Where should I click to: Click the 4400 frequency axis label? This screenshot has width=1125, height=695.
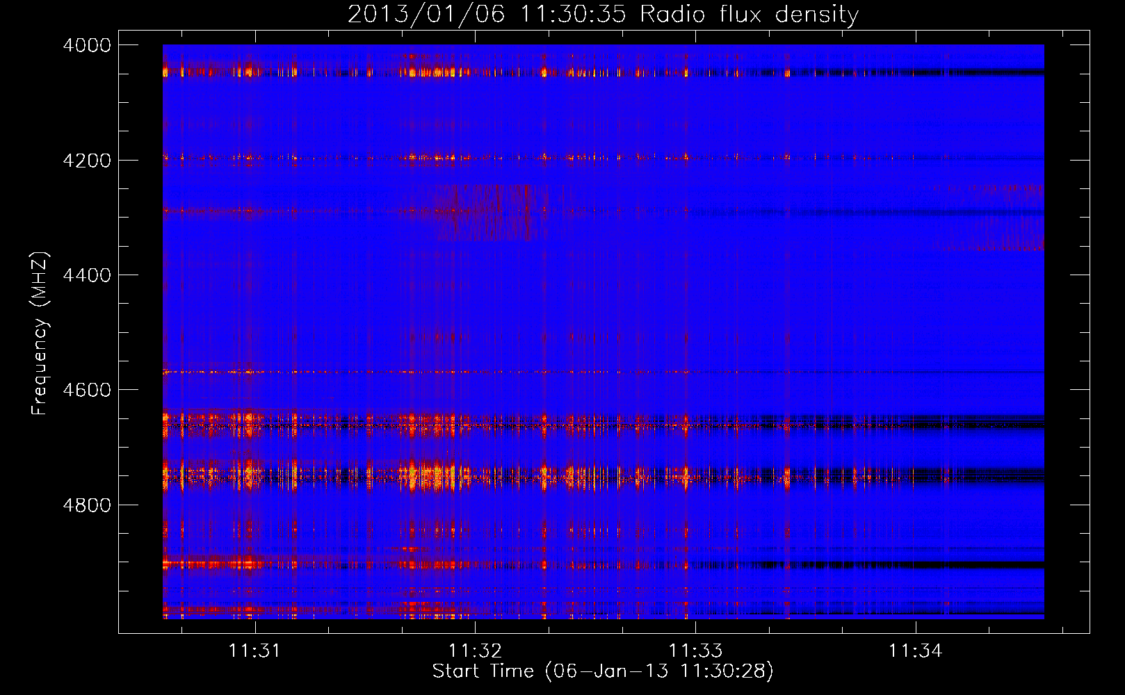pyautogui.click(x=87, y=275)
